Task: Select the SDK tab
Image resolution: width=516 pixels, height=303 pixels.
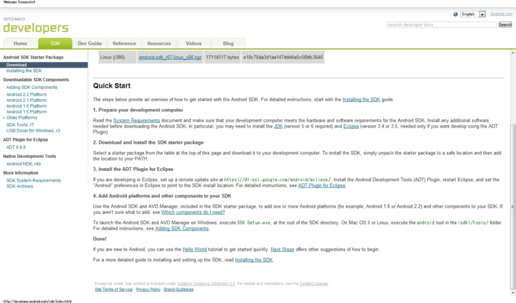Action: point(55,43)
